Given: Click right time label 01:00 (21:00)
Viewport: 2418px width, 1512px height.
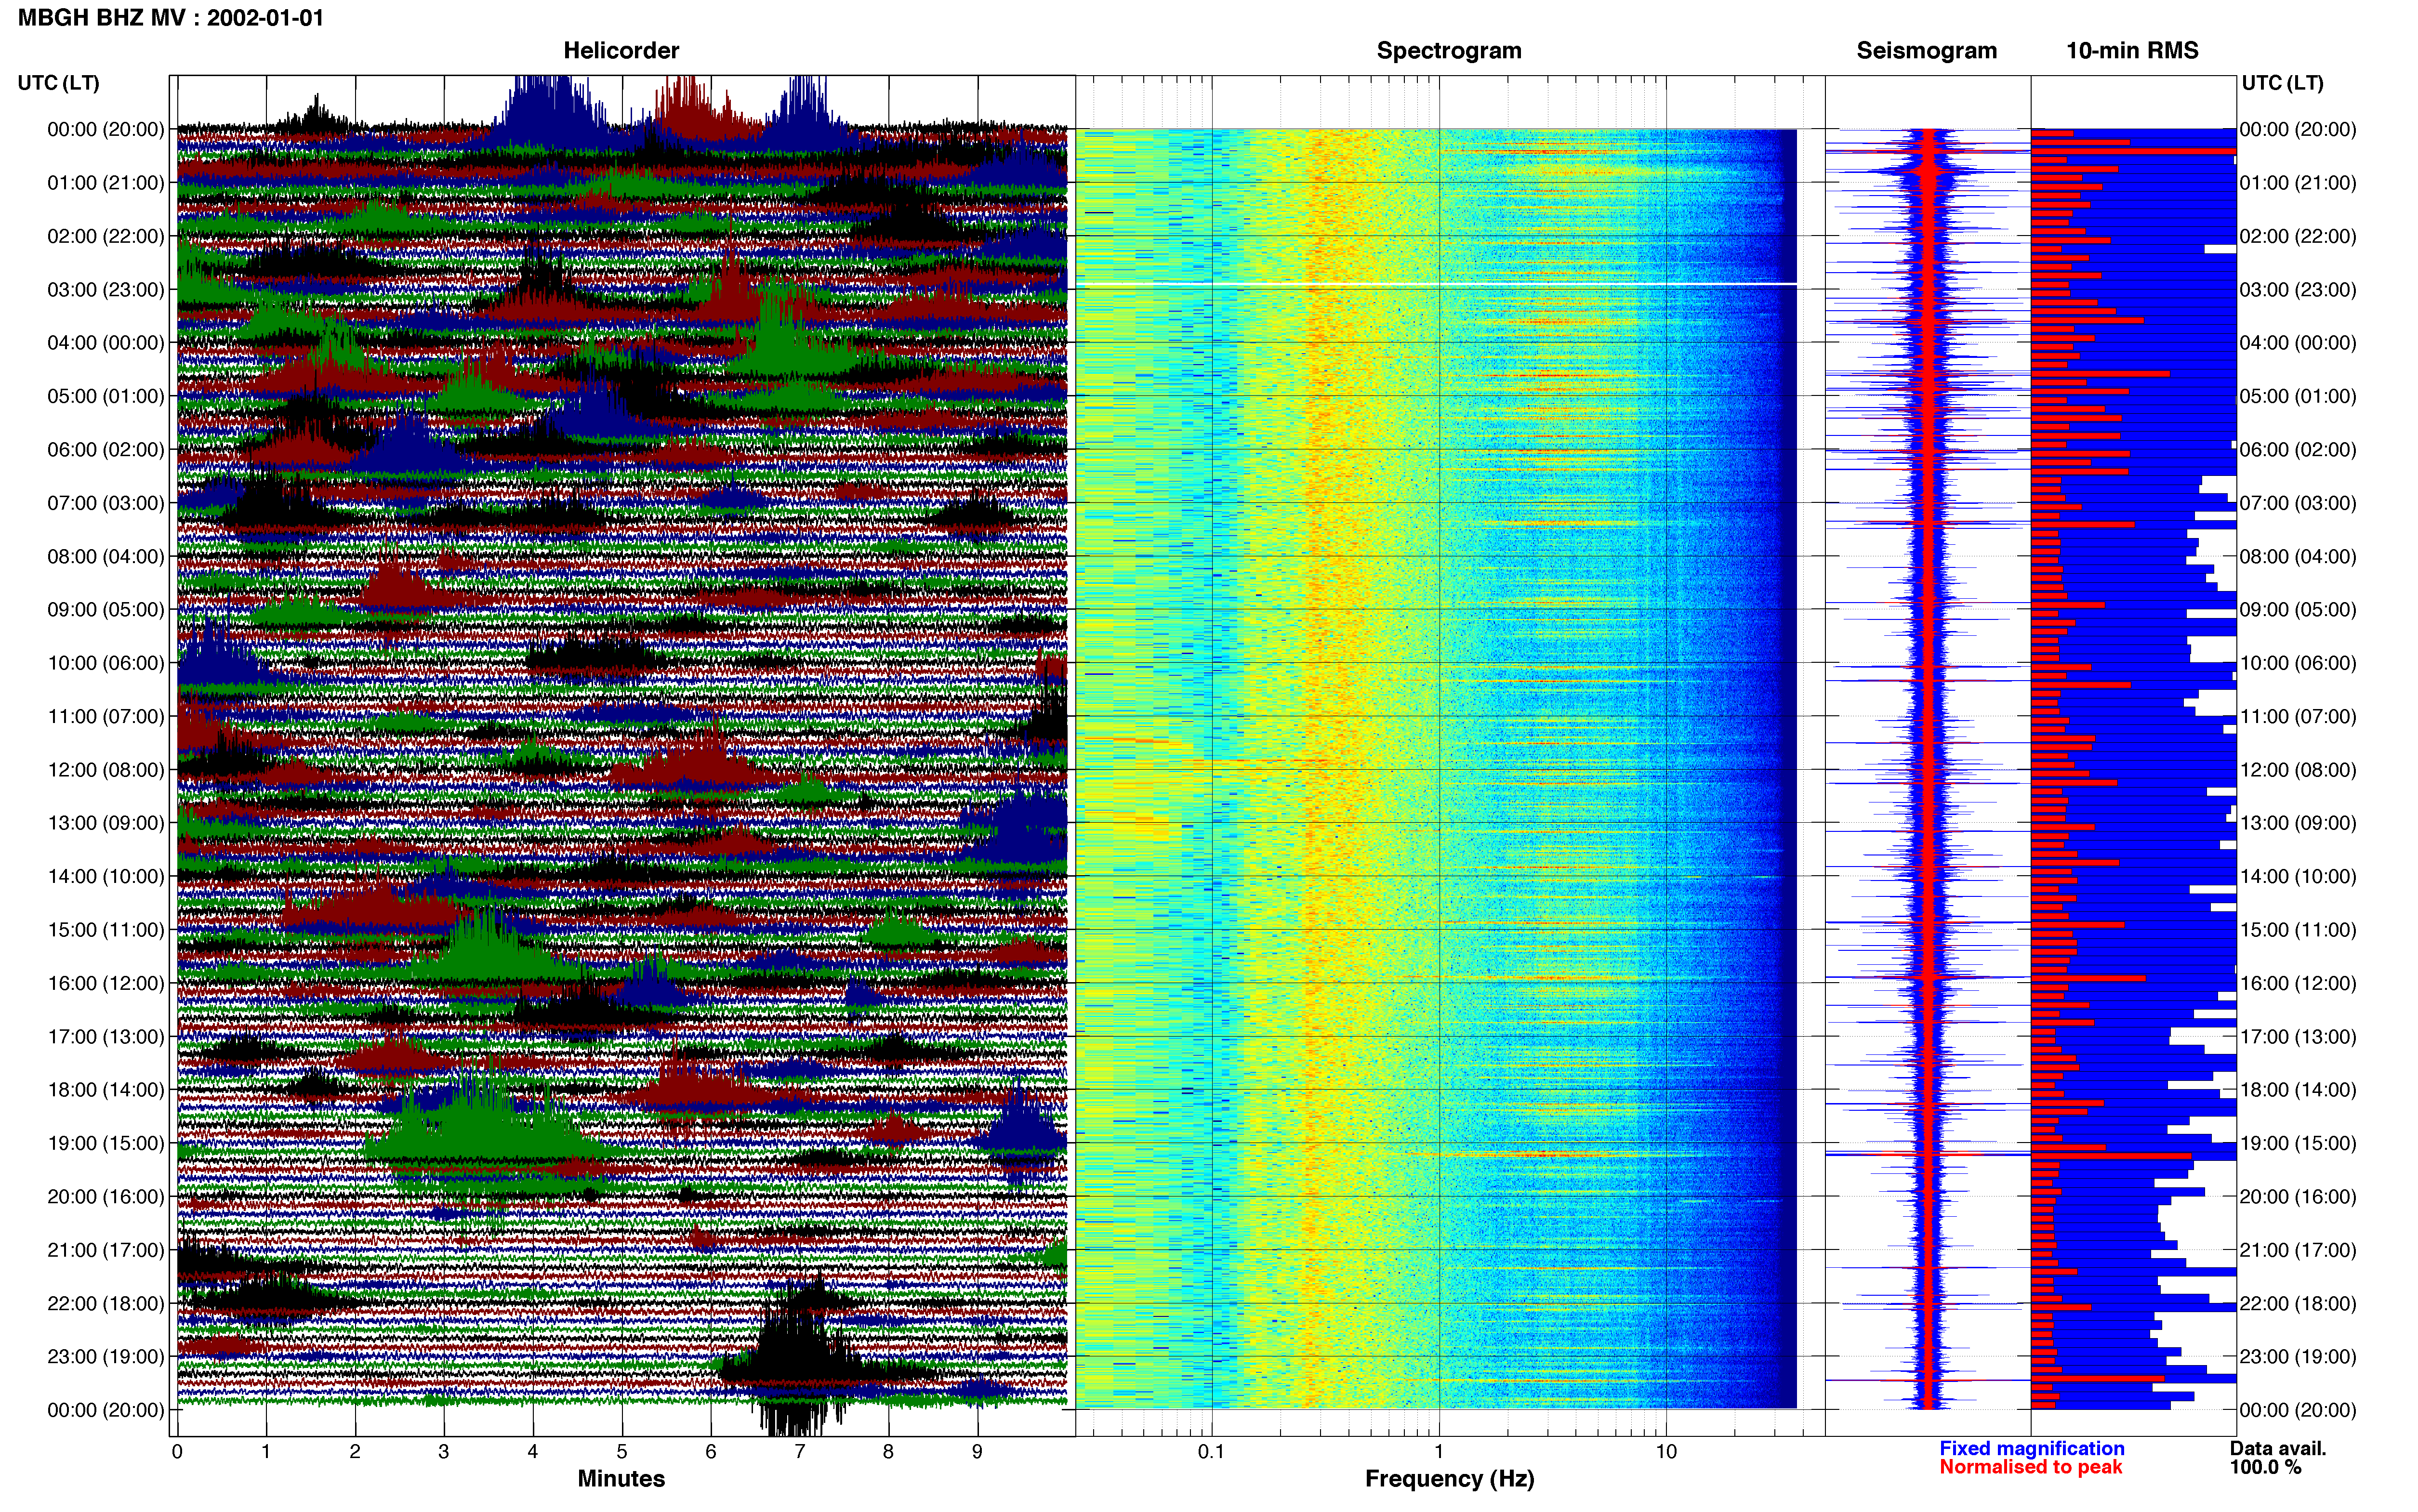Looking at the screenshot, I should pos(2298,183).
